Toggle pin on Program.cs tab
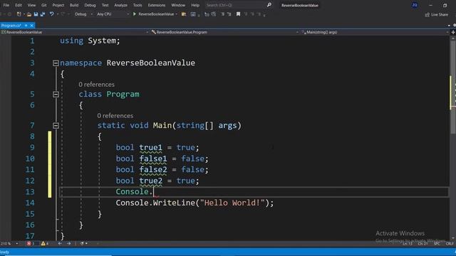The image size is (456, 256). (x=26, y=26)
